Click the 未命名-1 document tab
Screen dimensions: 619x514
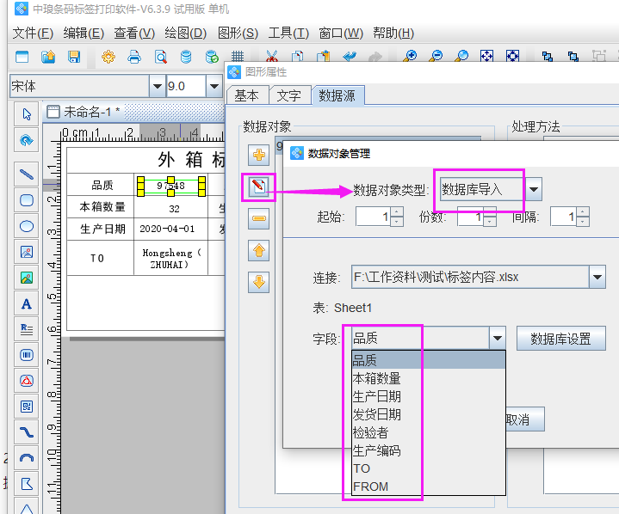(x=84, y=113)
